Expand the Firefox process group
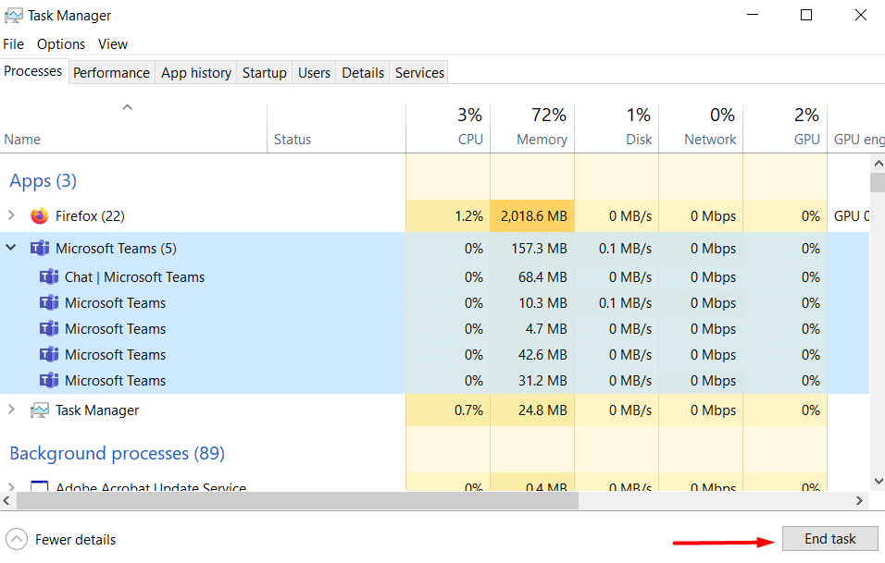The image size is (885, 563). tap(11, 216)
